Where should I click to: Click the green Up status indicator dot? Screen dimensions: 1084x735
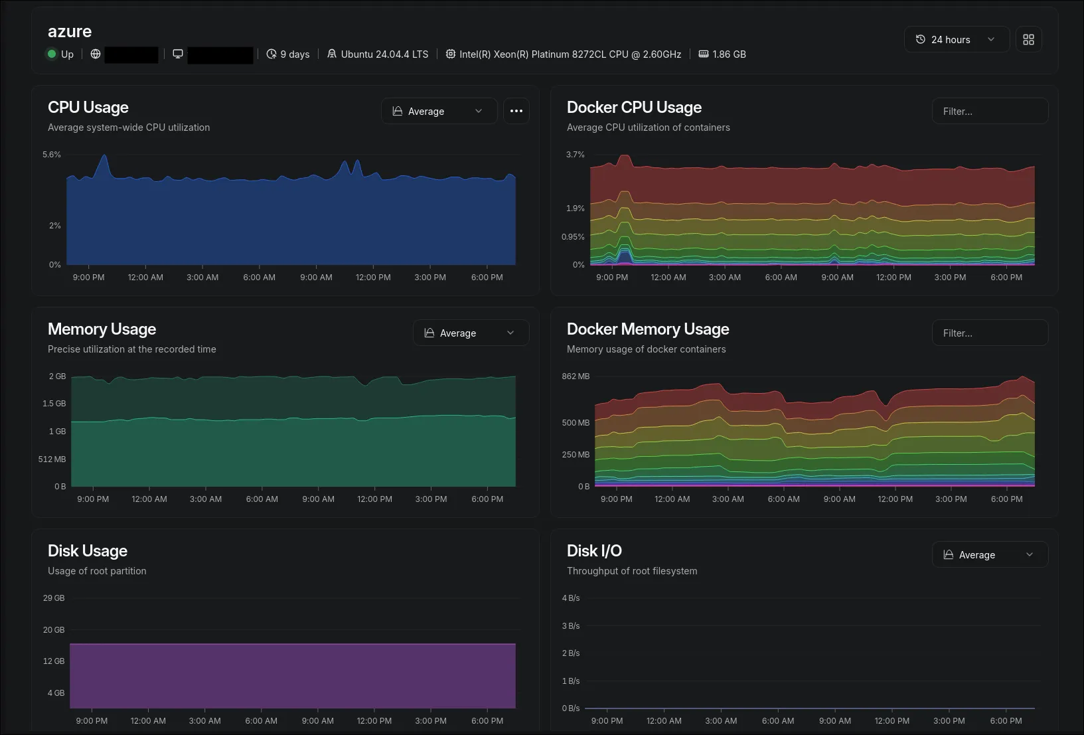click(52, 54)
